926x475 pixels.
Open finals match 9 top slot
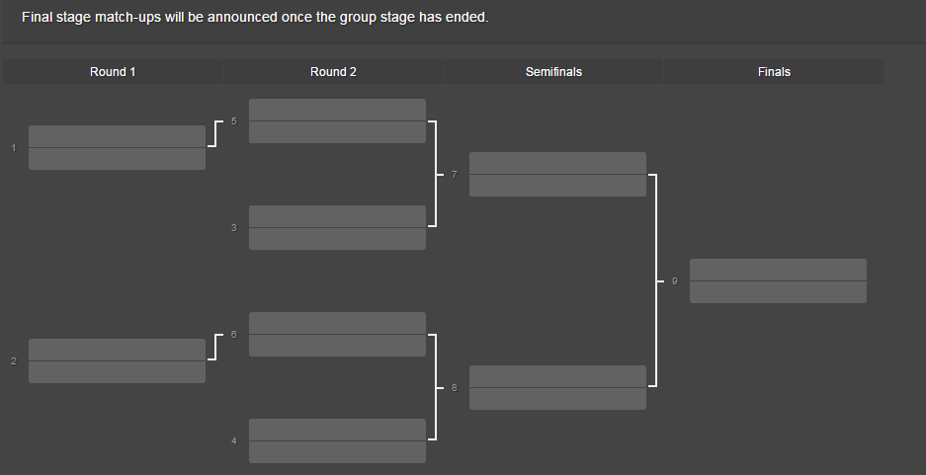point(778,270)
